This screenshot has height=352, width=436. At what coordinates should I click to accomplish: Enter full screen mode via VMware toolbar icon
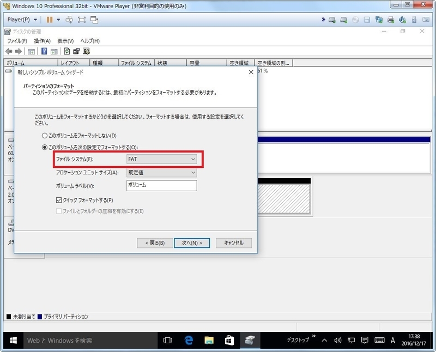tap(81, 20)
